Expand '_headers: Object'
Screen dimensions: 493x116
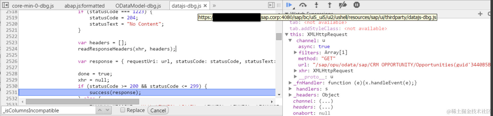click(290, 95)
